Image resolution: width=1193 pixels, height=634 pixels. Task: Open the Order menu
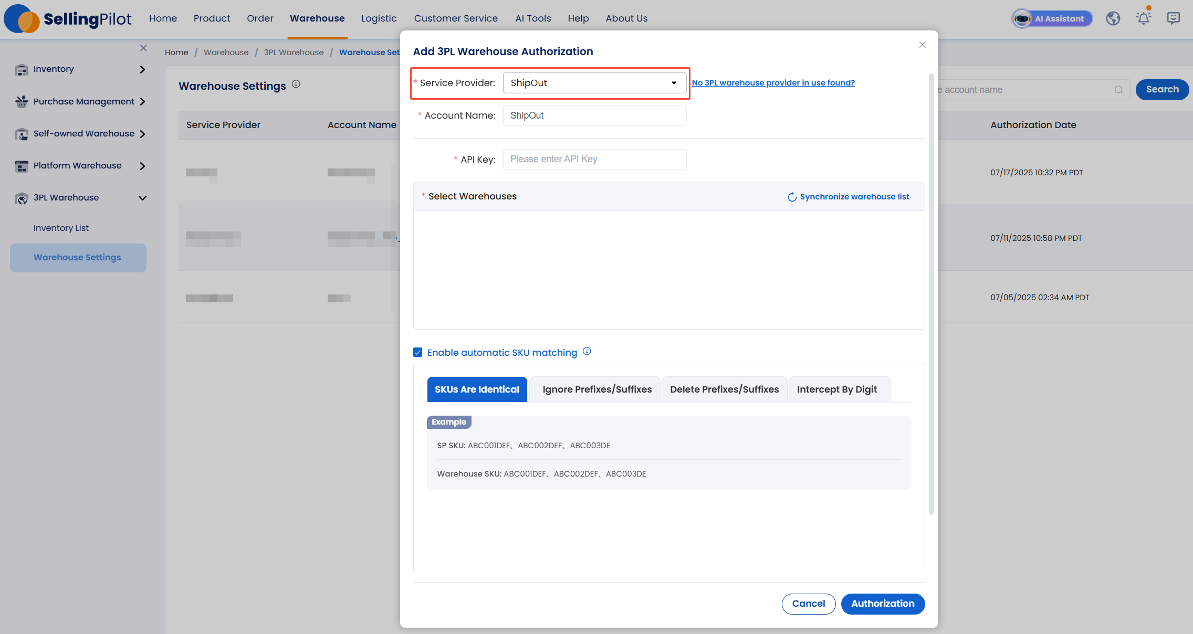point(260,18)
